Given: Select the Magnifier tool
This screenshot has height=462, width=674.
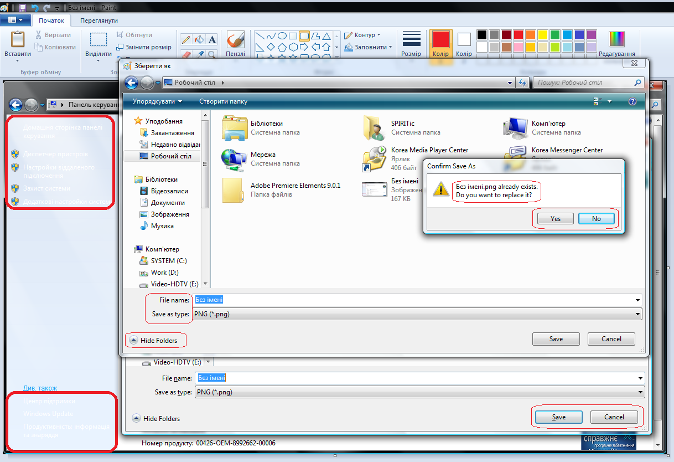Looking at the screenshot, I should (212, 54).
